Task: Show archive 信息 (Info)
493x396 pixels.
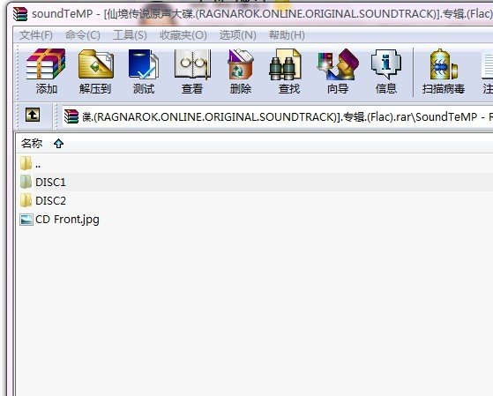Action: (x=385, y=64)
